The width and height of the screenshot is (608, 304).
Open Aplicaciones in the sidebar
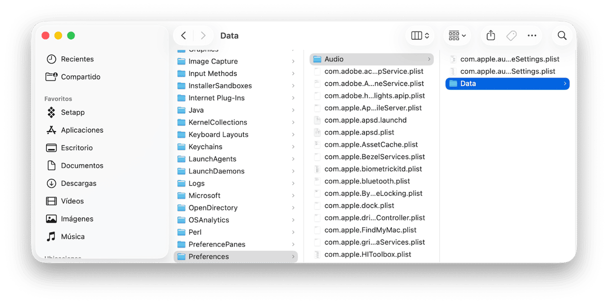(81, 130)
